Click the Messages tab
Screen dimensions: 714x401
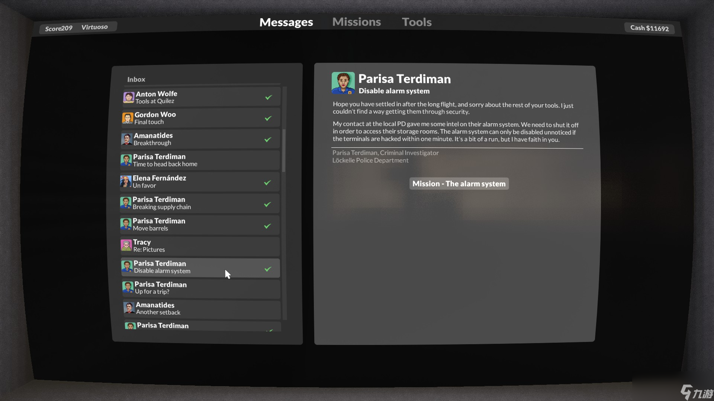click(286, 22)
